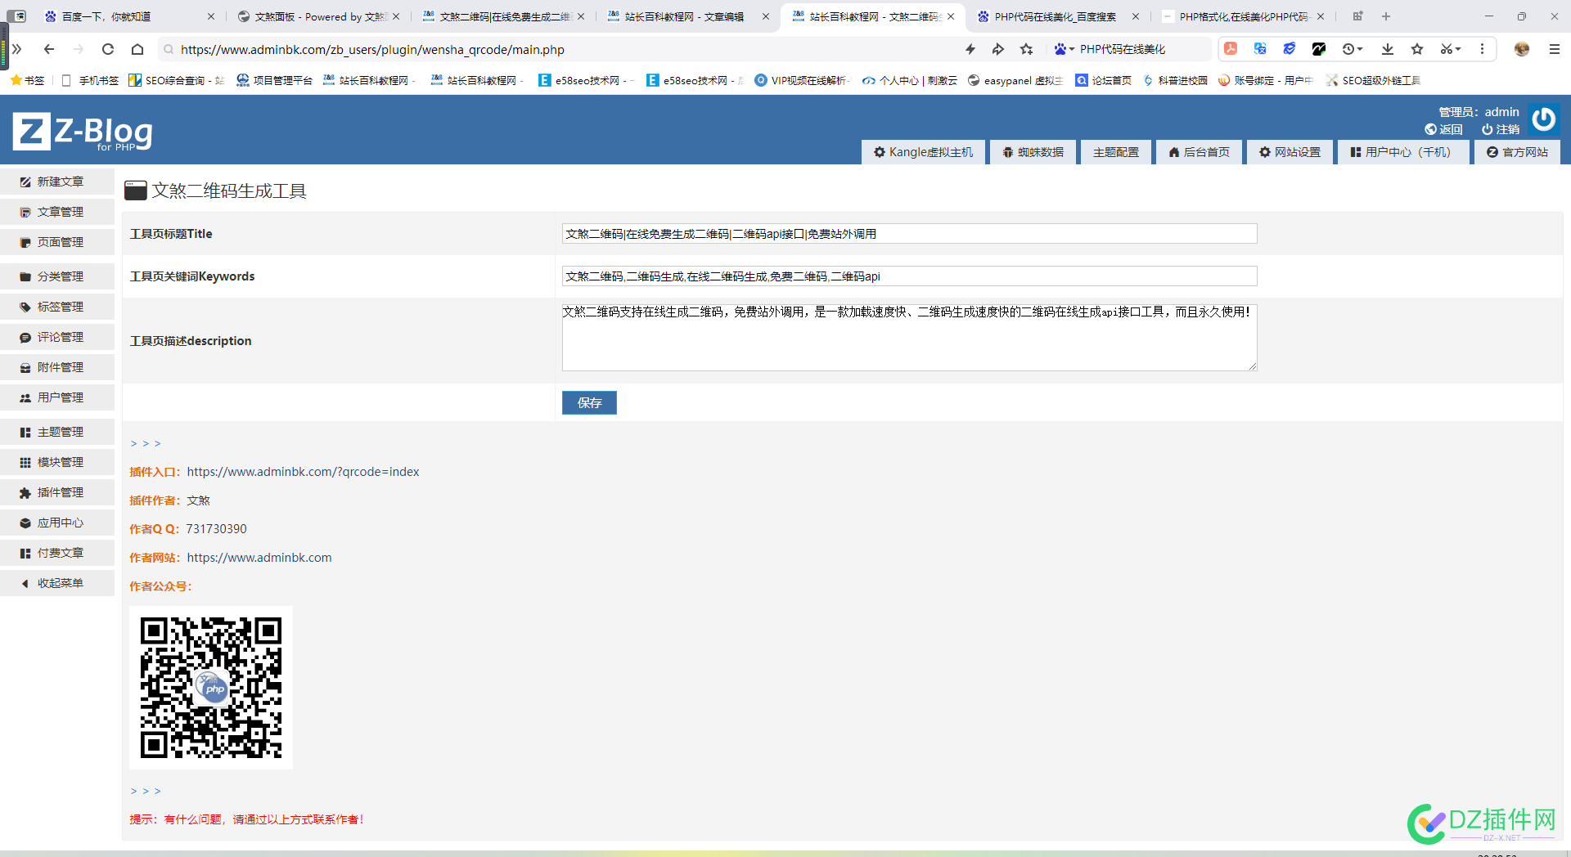Collapse the sidebar with 收起菜单
The width and height of the screenshot is (1571, 857).
[57, 583]
